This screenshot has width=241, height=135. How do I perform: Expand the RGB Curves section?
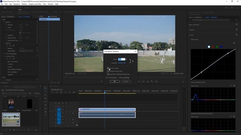190,39
